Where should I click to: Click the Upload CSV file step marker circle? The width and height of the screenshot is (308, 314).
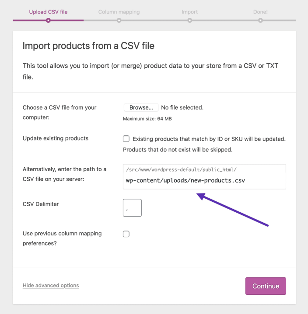[48, 20]
